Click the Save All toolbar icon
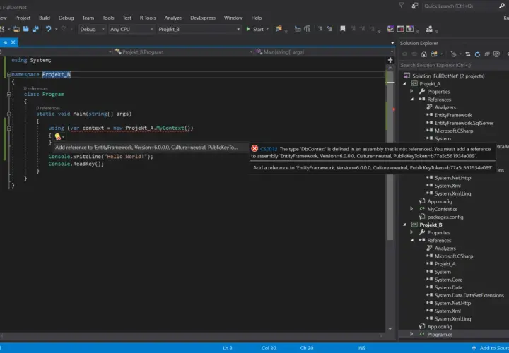509x353 pixels. tap(35, 29)
